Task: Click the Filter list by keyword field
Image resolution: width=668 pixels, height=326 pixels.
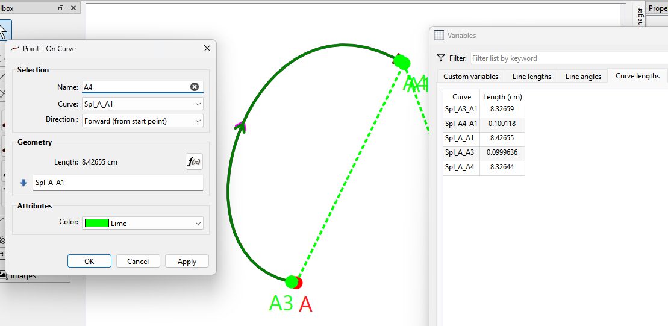Action: 566,58
